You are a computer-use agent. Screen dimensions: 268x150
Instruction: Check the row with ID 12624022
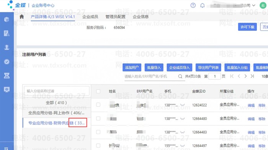click(x=98, y=105)
